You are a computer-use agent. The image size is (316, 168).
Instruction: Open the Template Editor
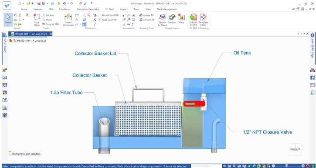(203, 20)
